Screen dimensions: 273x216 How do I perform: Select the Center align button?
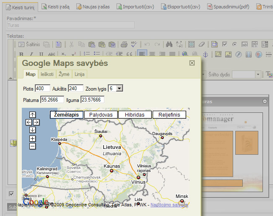(x=152, y=54)
